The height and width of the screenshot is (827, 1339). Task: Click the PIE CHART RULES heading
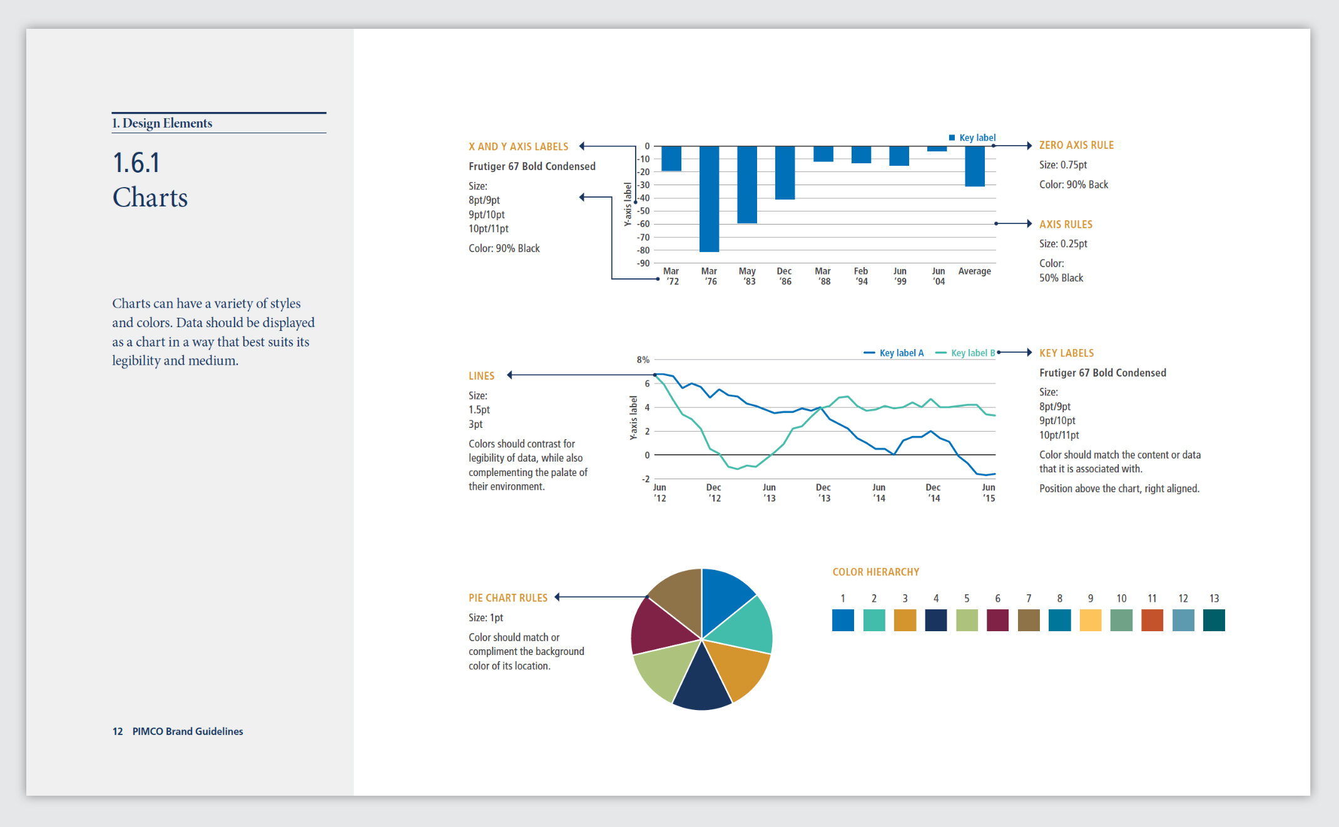(x=507, y=597)
